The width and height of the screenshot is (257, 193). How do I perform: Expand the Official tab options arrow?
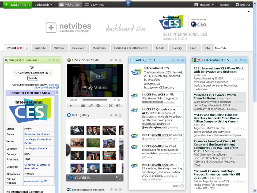[26, 48]
